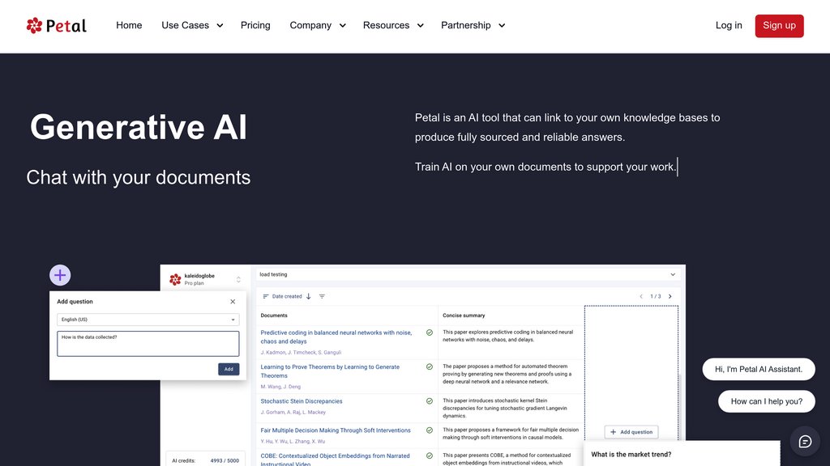The width and height of the screenshot is (830, 466).
Task: Go to previous page arrow
Action: (641, 296)
